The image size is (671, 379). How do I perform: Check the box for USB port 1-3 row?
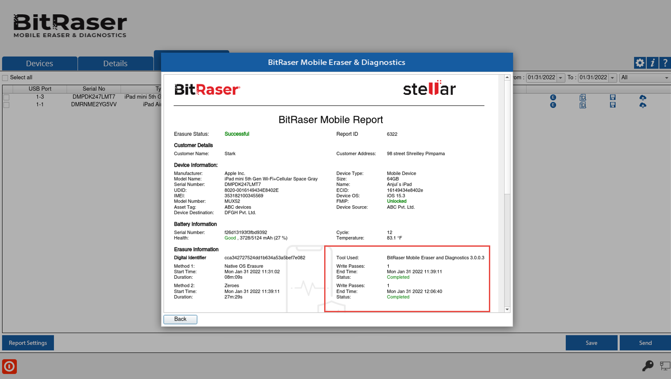pyautogui.click(x=6, y=97)
